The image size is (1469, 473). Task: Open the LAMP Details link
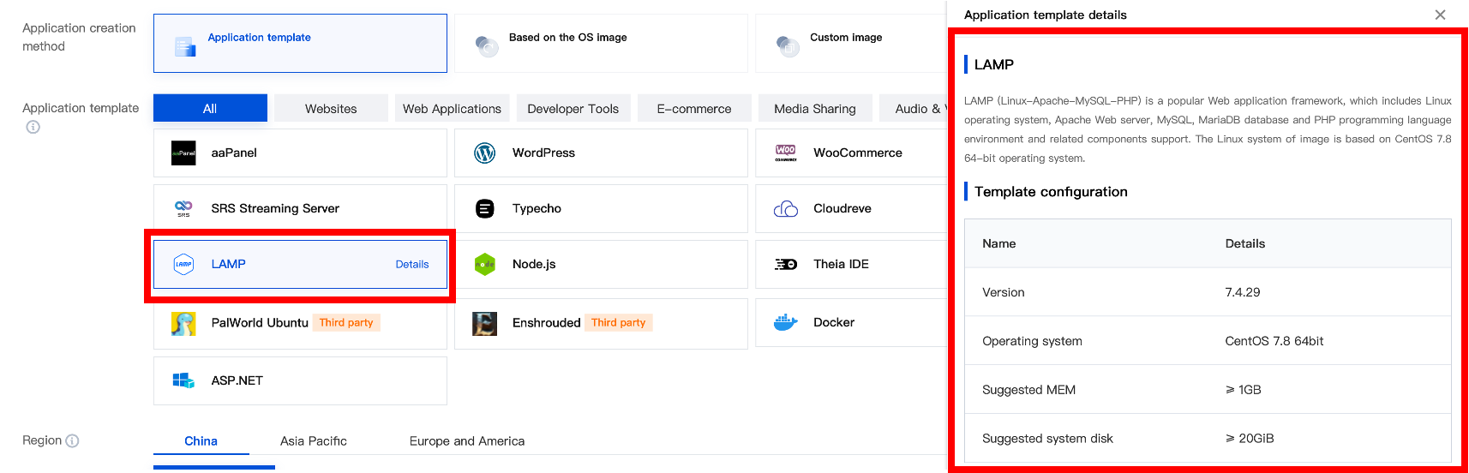(412, 264)
